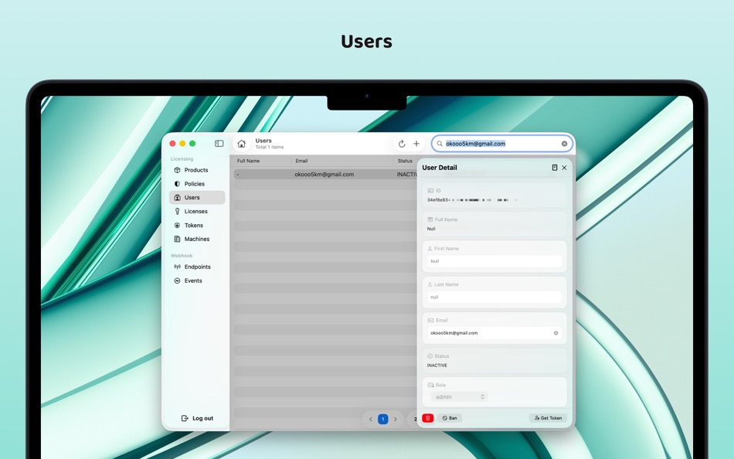The height and width of the screenshot is (459, 734).
Task: Toggle the sidebar visibility
Action: click(219, 143)
